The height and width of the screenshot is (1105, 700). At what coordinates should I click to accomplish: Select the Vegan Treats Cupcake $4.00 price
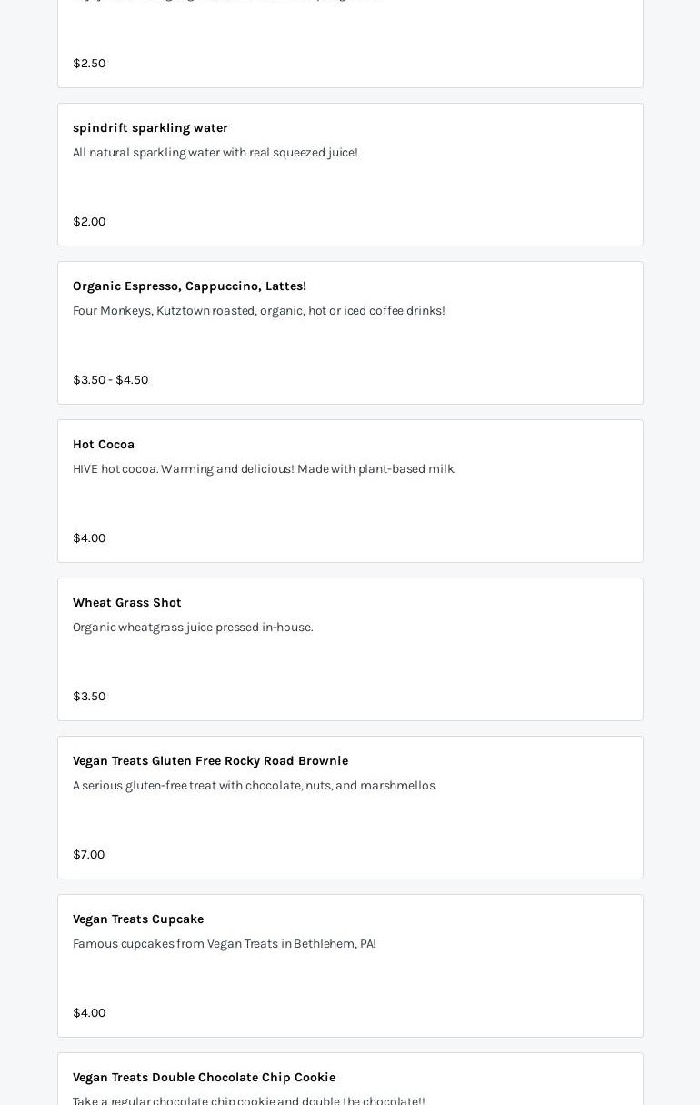pyautogui.click(x=89, y=1013)
